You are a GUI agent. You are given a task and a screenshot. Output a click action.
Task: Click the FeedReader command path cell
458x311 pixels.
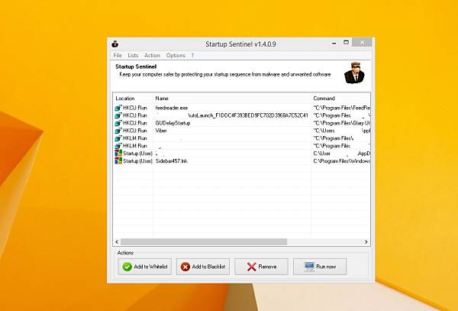click(341, 108)
